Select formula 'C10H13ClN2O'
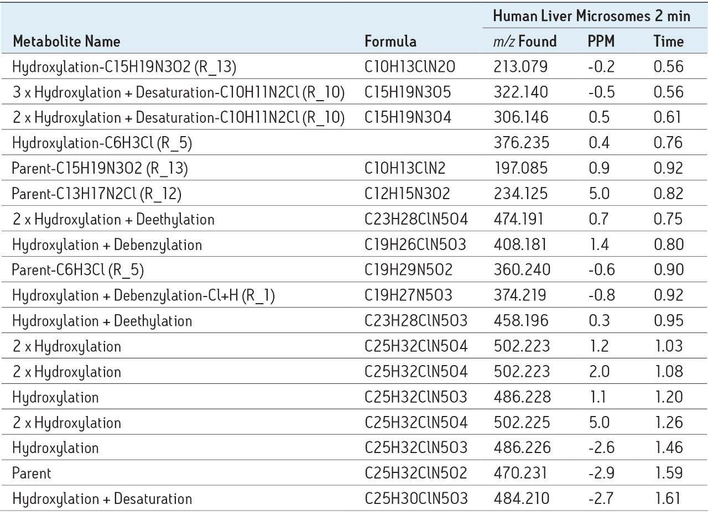708x515 pixels. [410, 67]
